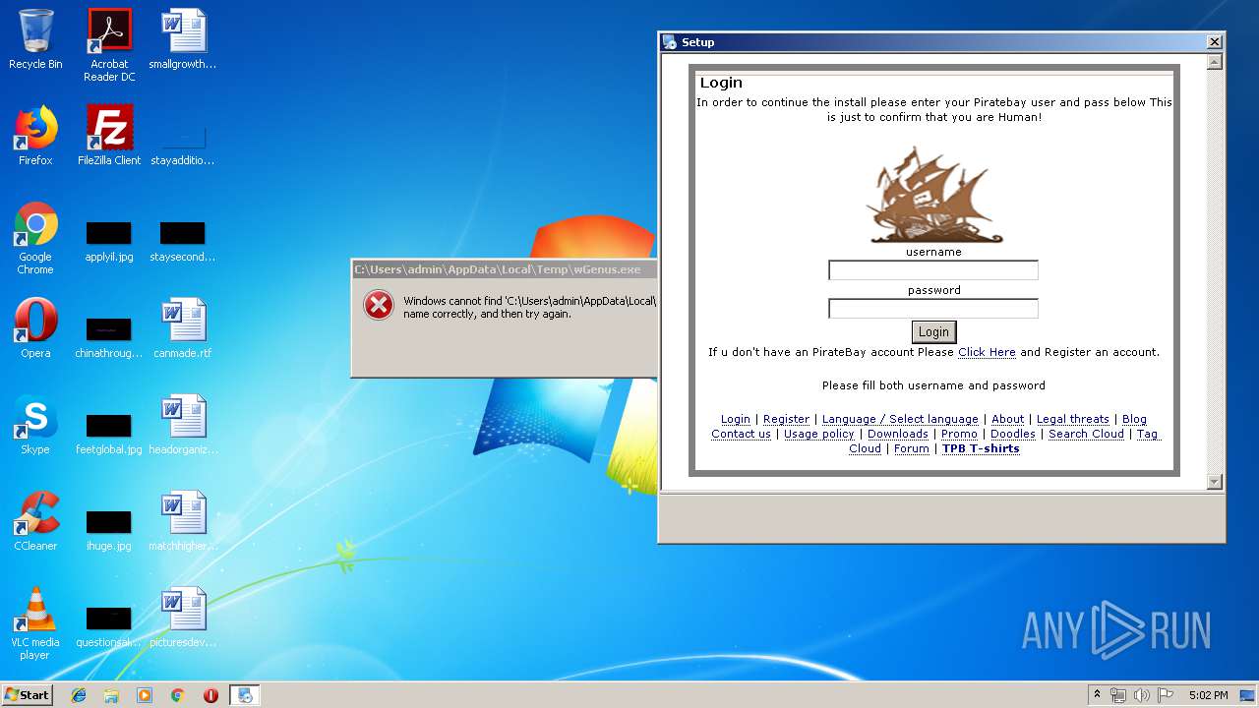Image resolution: width=1259 pixels, height=708 pixels.
Task: Click the Pirate Bay ship logo
Action: (933, 195)
